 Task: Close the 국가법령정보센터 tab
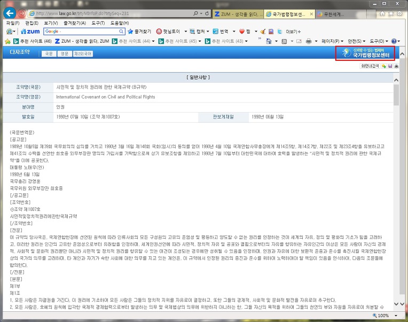[x=311, y=14]
